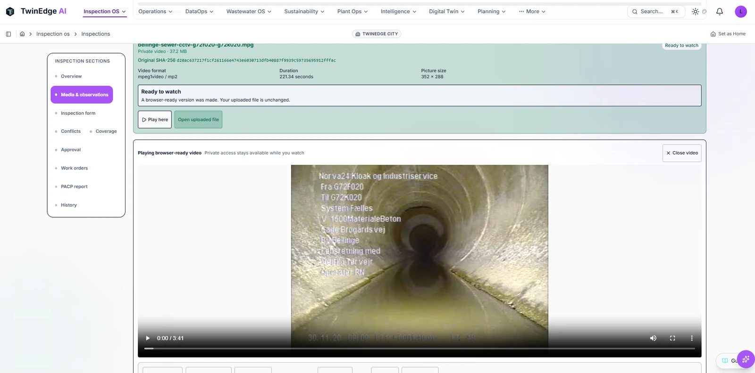
Task: Click Open uploaded file button
Action: point(198,120)
